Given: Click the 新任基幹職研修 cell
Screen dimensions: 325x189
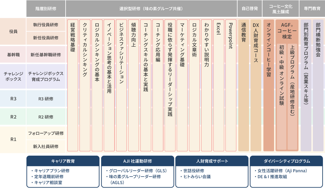Looking at the screenshot, I should pyautogui.click(x=46, y=55).
